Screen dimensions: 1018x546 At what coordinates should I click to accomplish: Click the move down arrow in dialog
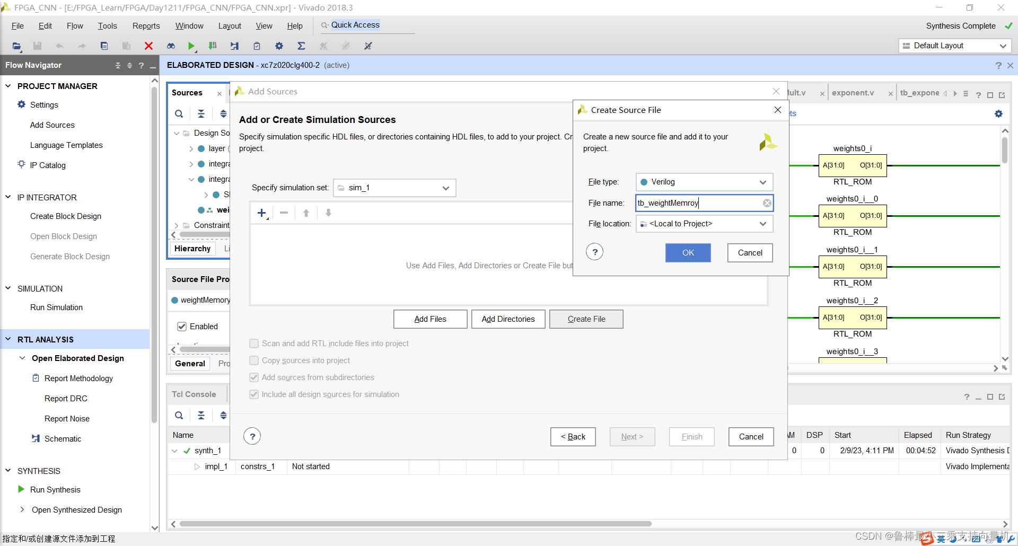328,213
